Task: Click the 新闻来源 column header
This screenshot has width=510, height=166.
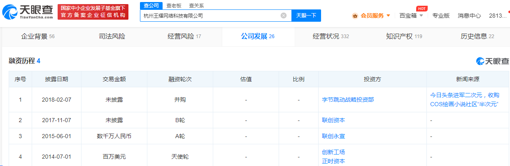Action: tap(468, 79)
